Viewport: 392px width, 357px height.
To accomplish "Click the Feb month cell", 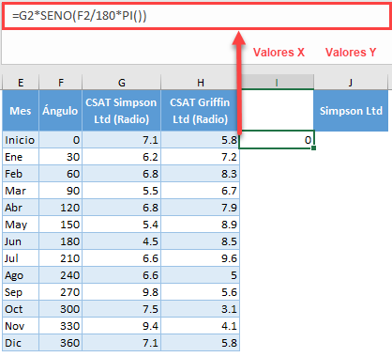I will [x=21, y=174].
